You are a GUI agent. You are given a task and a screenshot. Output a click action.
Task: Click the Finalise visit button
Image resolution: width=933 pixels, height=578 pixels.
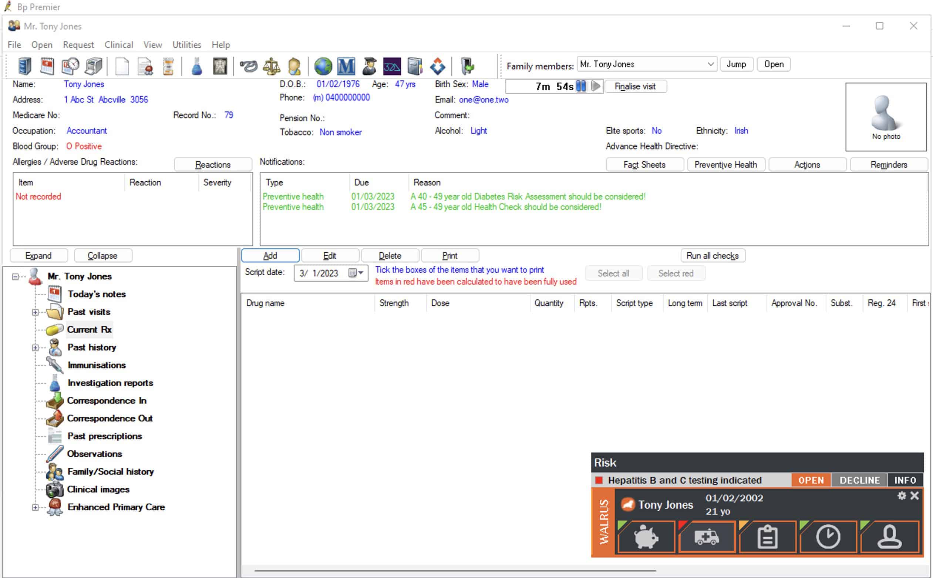tap(635, 86)
